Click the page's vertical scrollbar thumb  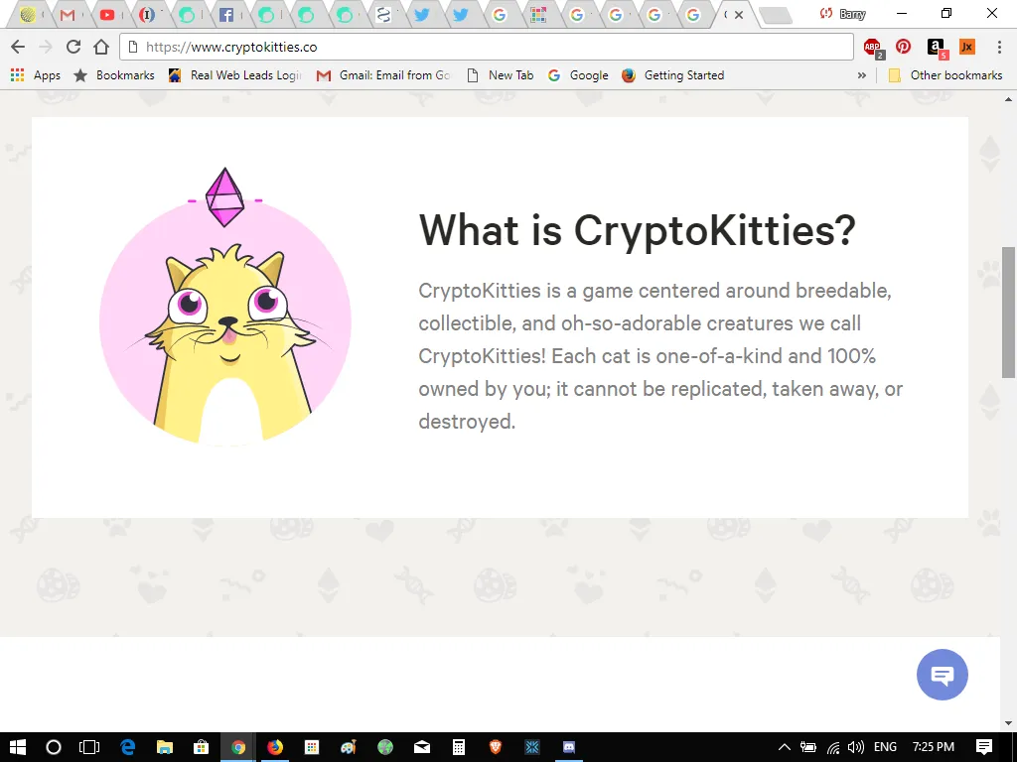coord(1008,312)
